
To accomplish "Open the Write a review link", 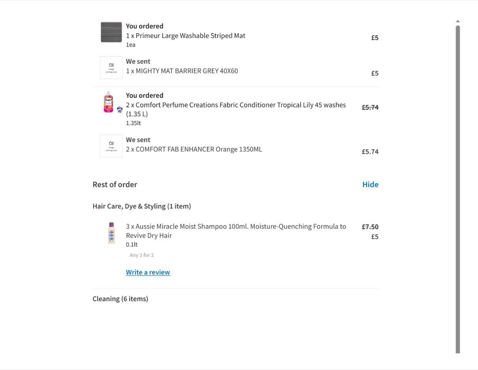I will point(148,272).
